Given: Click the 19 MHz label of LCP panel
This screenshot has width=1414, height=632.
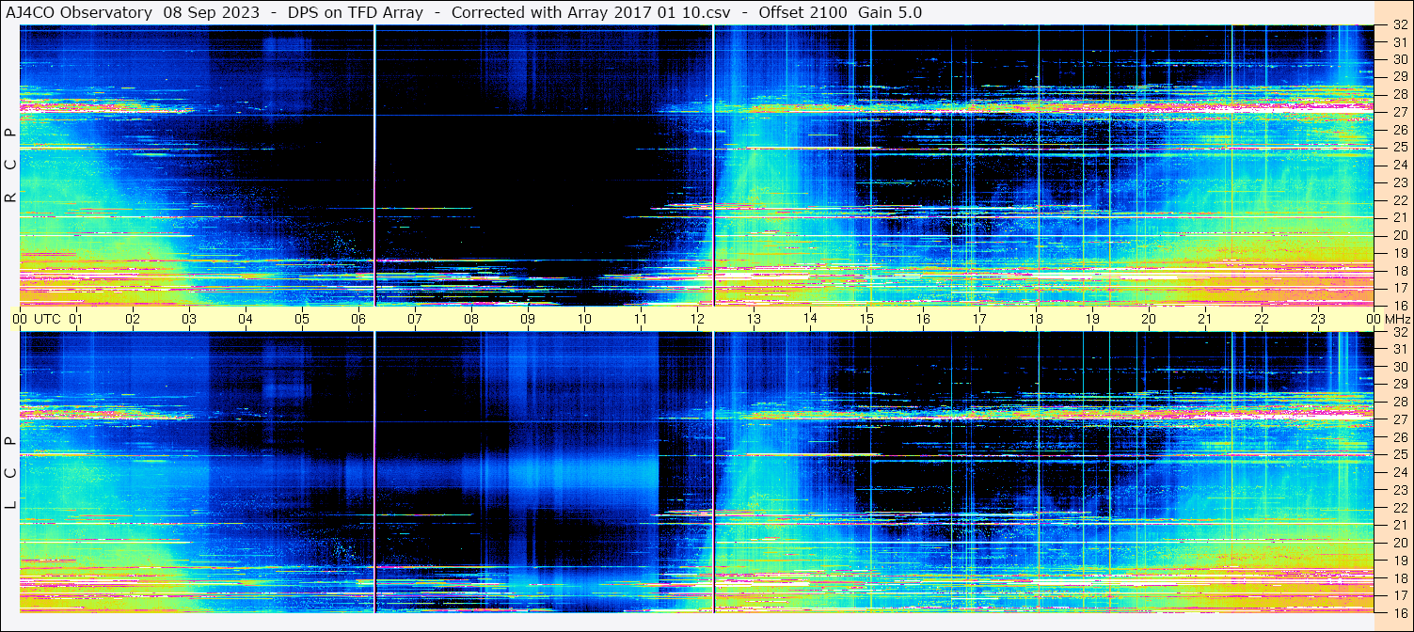Looking at the screenshot, I should click(1399, 561).
